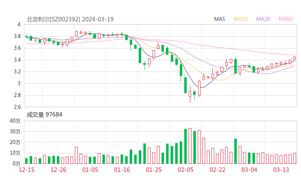
Task: Select the 01-16 date axis label
Action: (122, 170)
